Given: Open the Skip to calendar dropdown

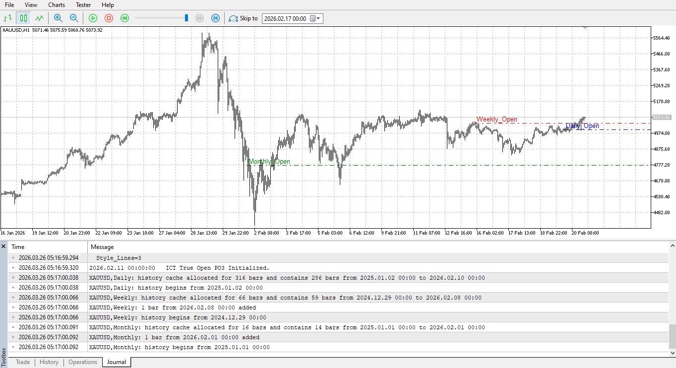Looking at the screenshot, I should click(315, 18).
